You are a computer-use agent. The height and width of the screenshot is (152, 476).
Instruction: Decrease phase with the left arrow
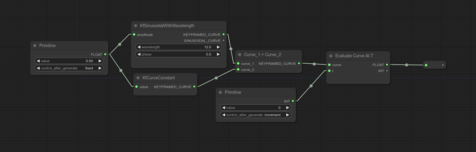(x=139, y=54)
